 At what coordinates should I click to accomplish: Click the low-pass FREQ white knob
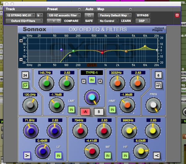pyautogui.click(x=153, y=105)
